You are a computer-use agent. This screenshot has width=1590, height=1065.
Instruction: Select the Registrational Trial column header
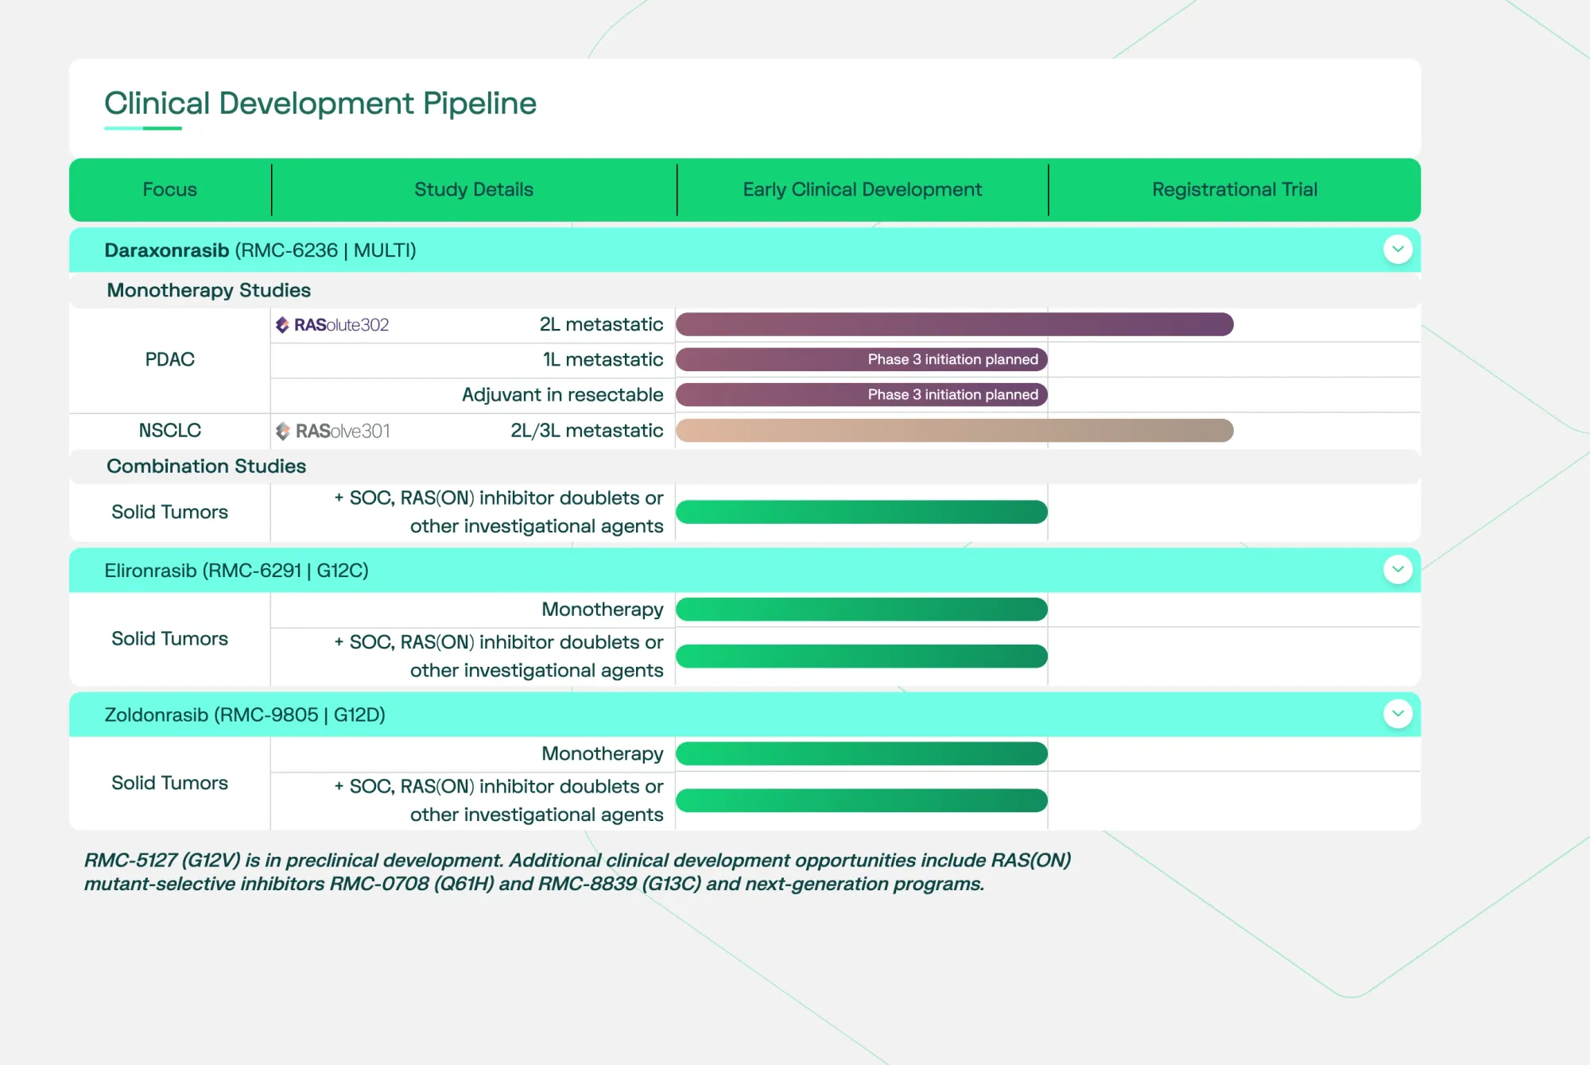coord(1234,189)
